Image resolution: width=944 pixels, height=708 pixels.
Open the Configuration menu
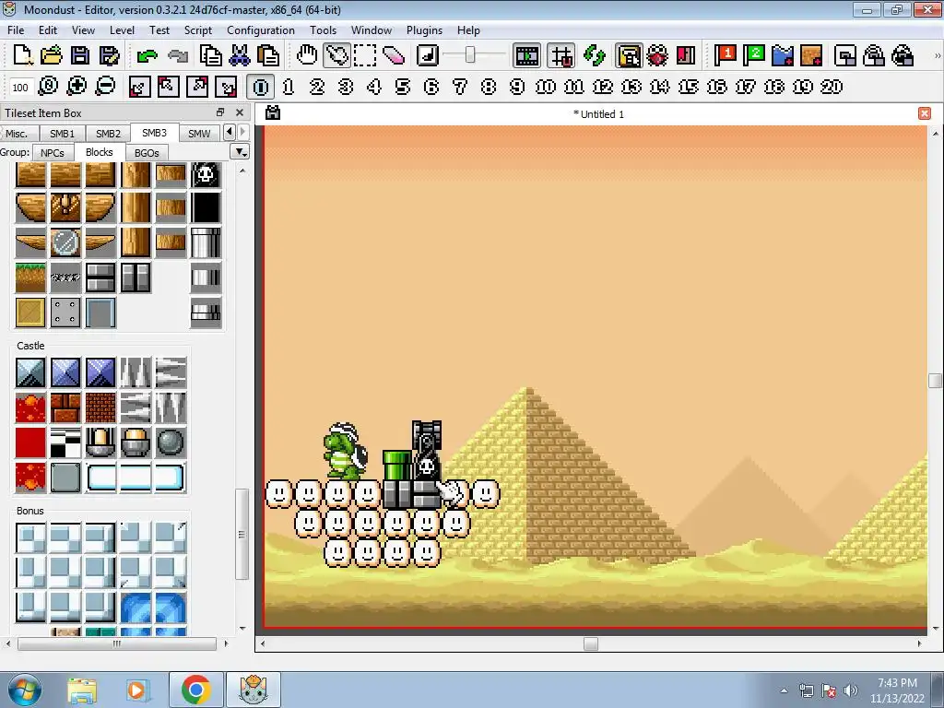coord(261,30)
